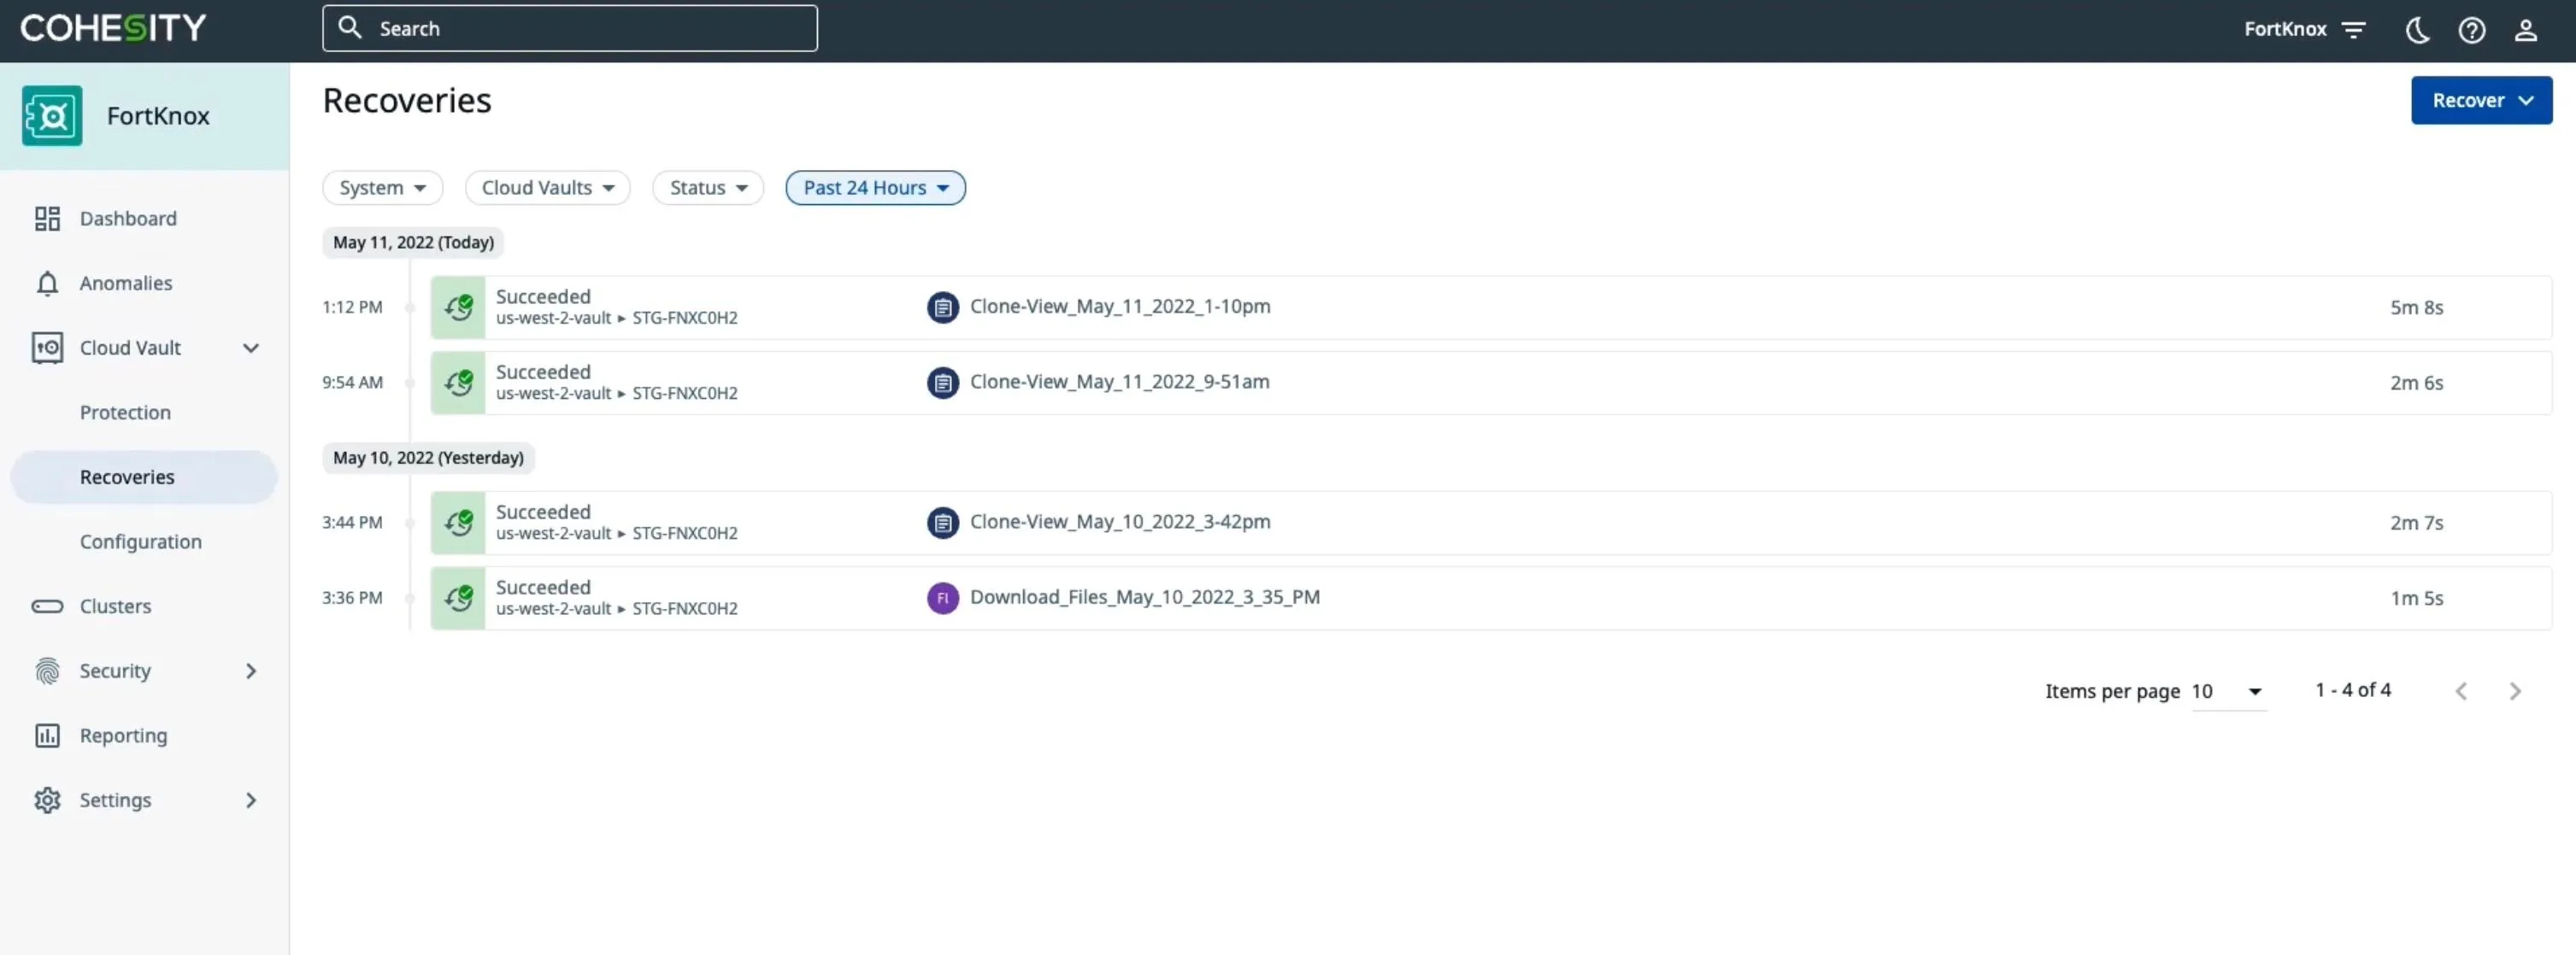Open Reporting in the sidebar

tap(123, 736)
